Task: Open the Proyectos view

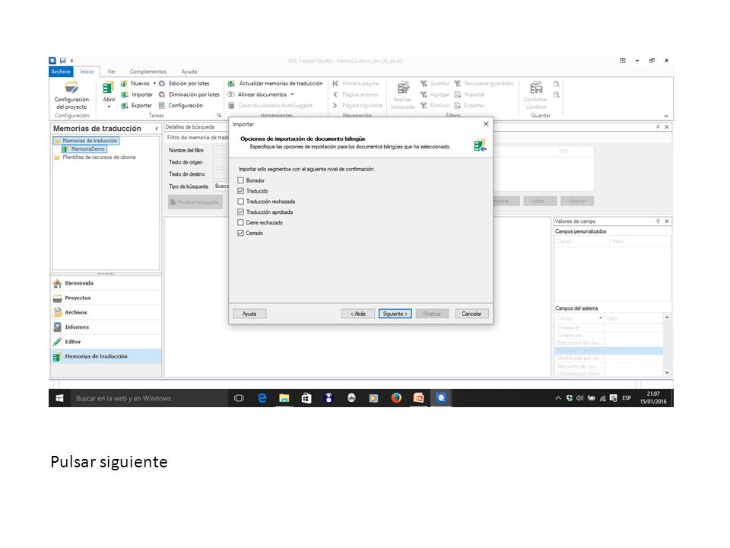Action: tap(106, 298)
